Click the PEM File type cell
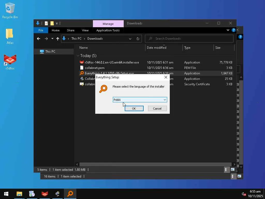The width and height of the screenshot is (265, 199). pos(190,68)
